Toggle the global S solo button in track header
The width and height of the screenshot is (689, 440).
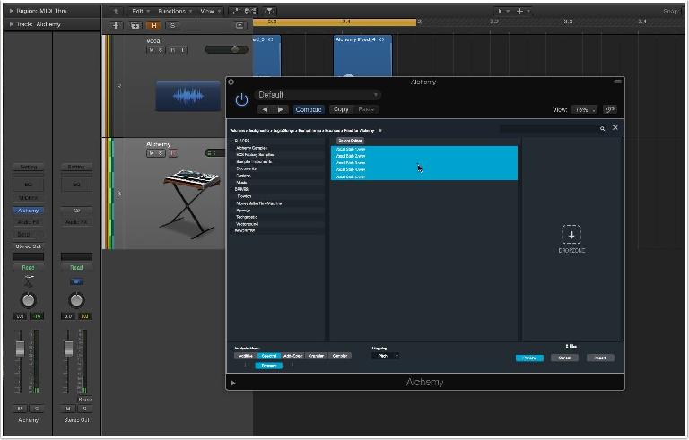tap(172, 25)
